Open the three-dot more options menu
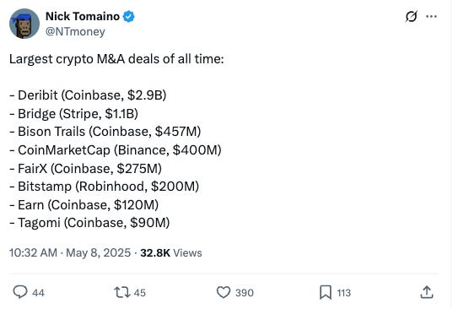This screenshot has width=453, height=309. (x=431, y=17)
